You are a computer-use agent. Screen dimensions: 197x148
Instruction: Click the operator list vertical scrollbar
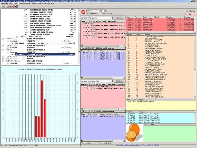(x=195, y=66)
